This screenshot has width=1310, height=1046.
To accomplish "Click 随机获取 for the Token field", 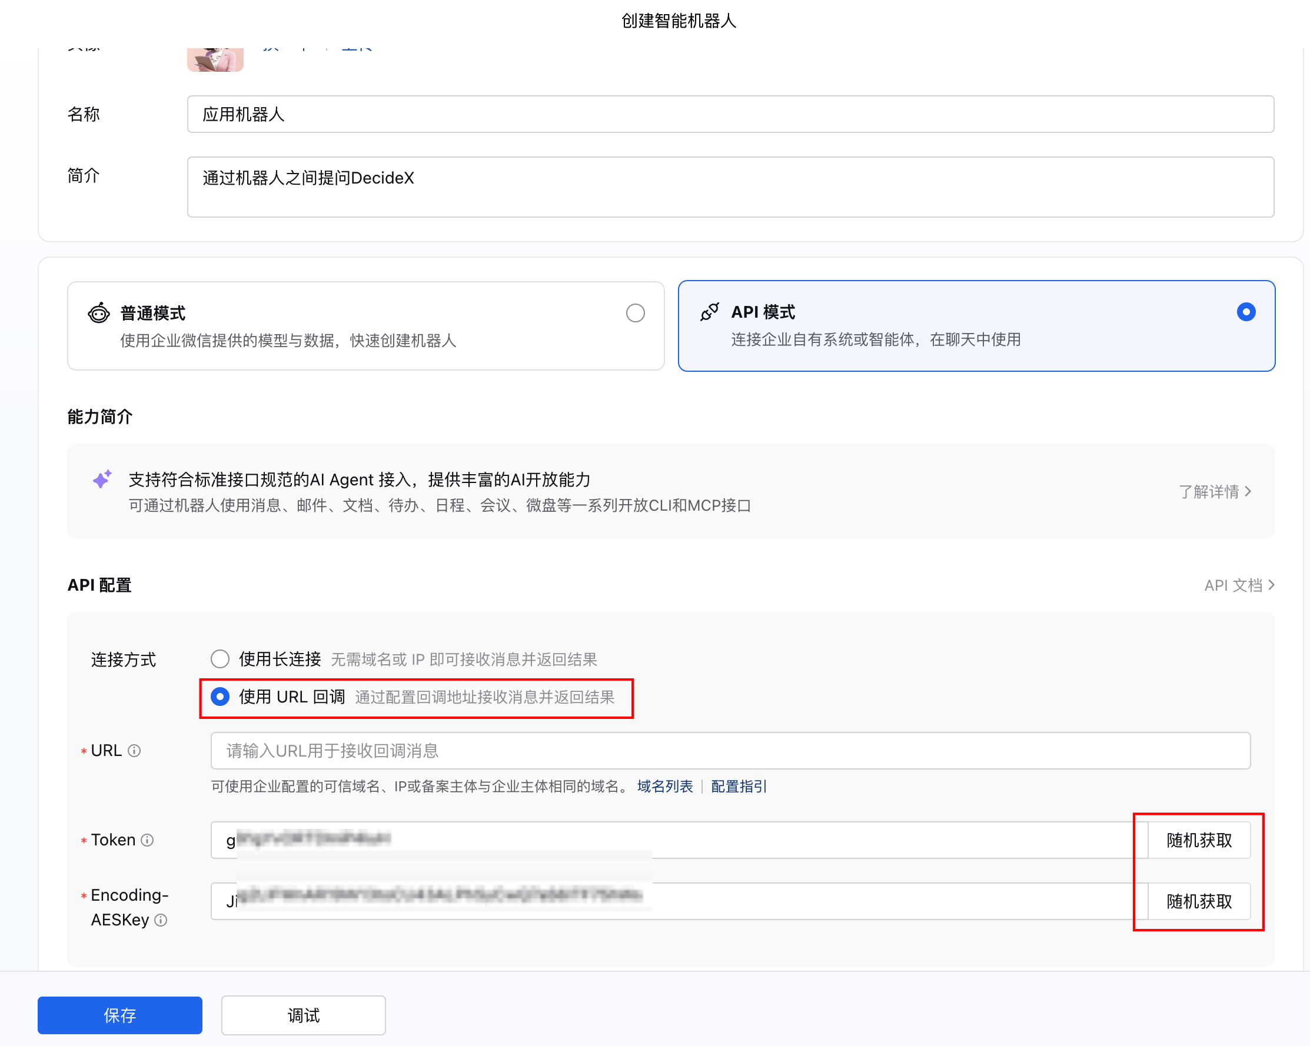I will [x=1199, y=840].
